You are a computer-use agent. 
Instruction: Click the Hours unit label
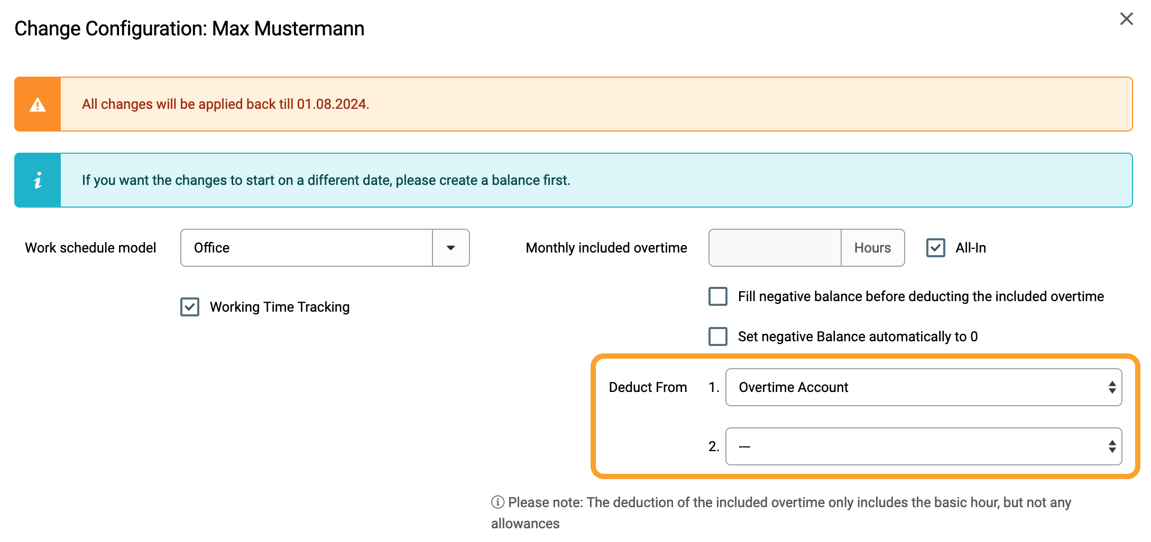(x=872, y=248)
